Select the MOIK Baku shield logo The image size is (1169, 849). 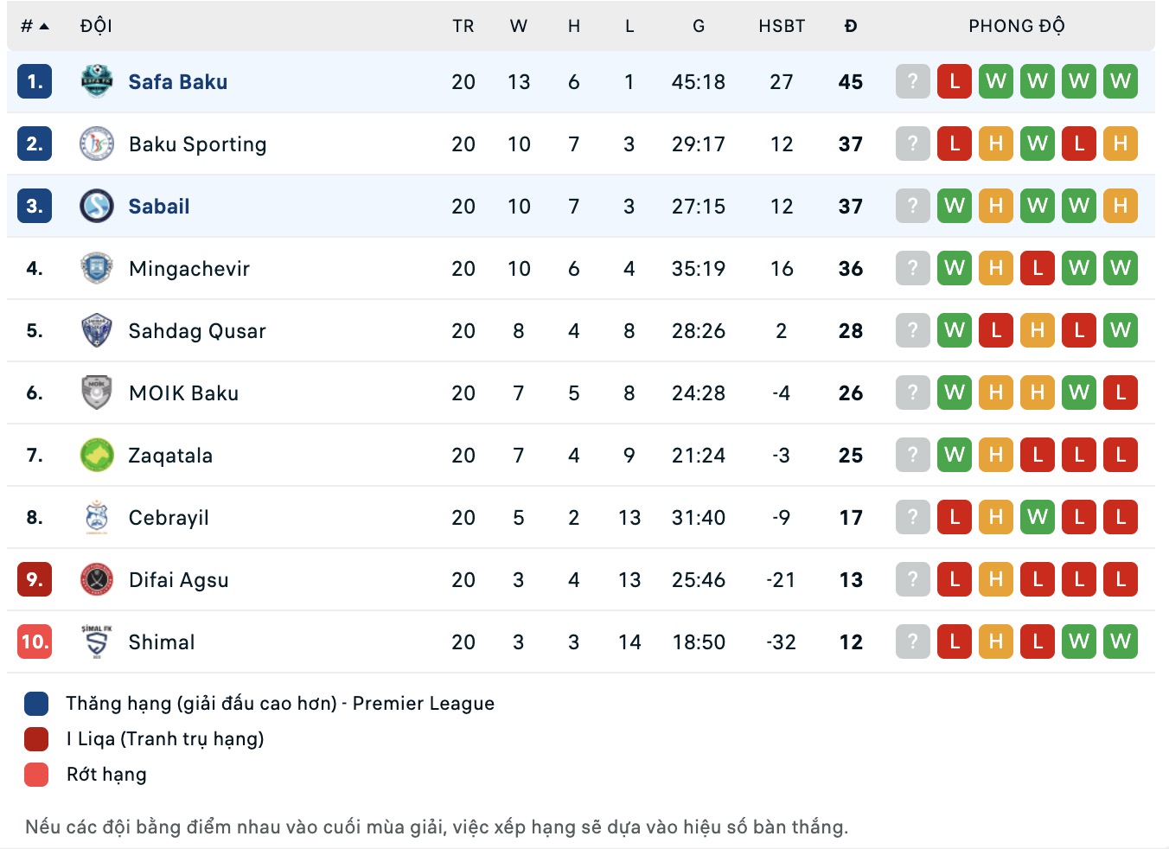click(x=96, y=393)
